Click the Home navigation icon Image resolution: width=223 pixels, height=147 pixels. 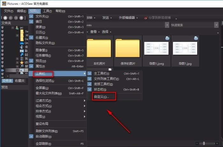pyautogui.click(x=5, y=18)
